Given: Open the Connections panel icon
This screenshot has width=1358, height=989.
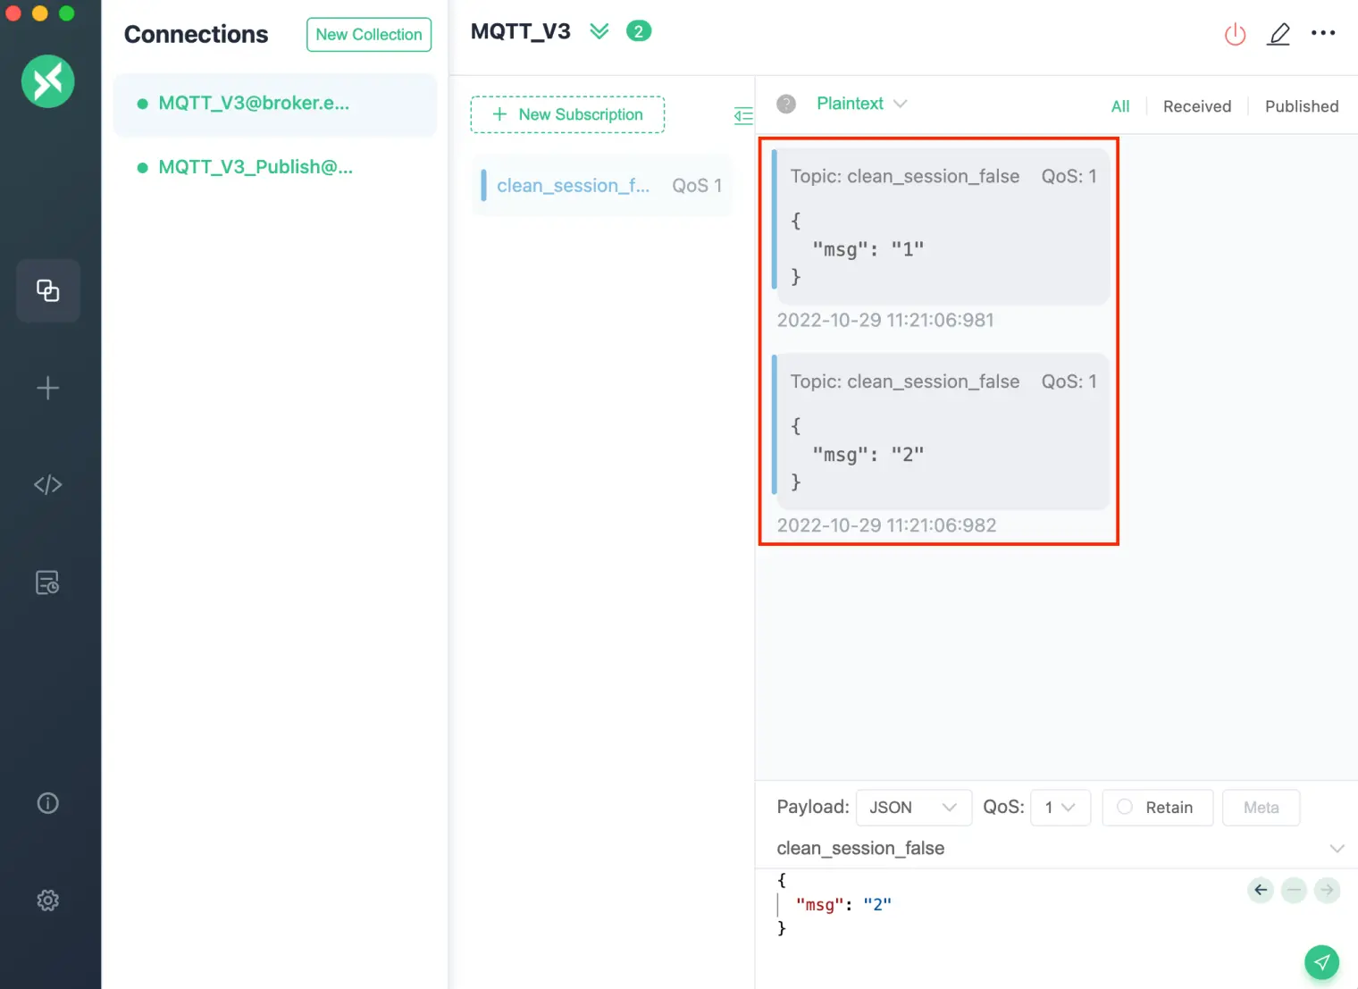Looking at the screenshot, I should (47, 290).
